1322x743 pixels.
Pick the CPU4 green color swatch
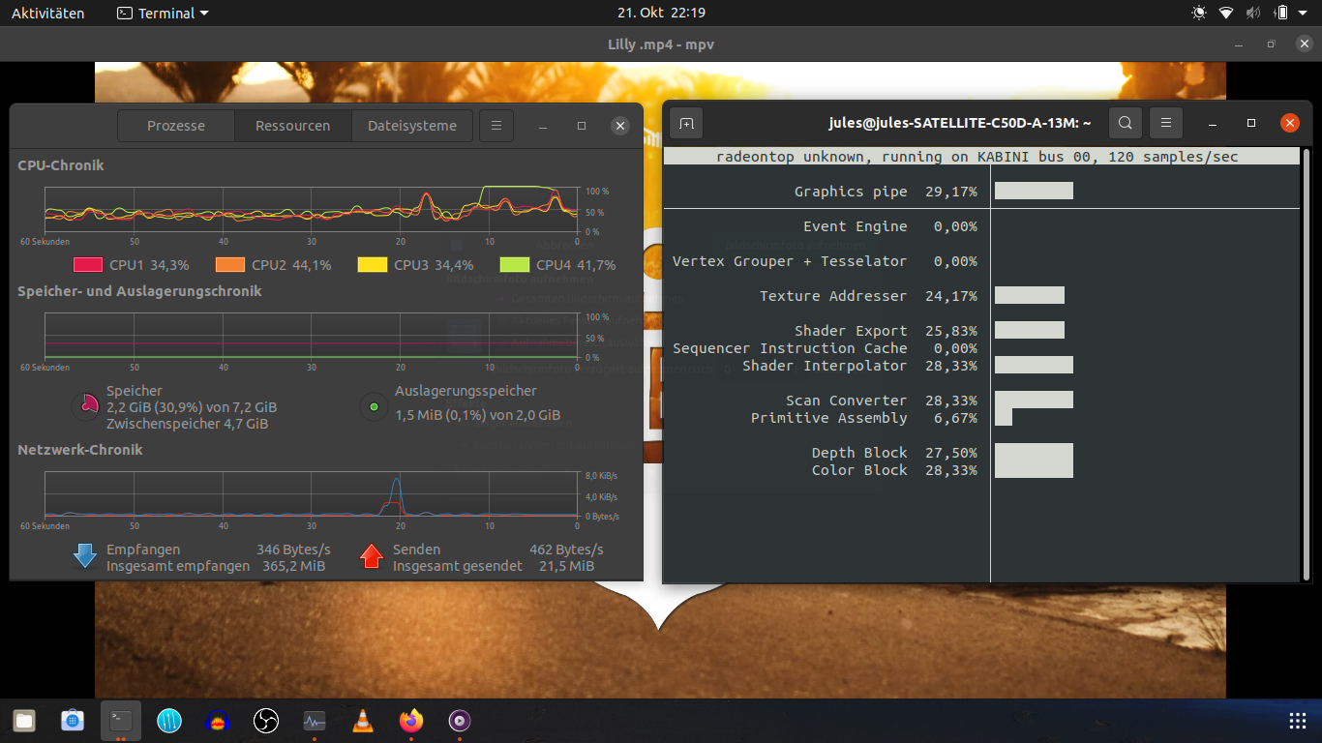[515, 265]
